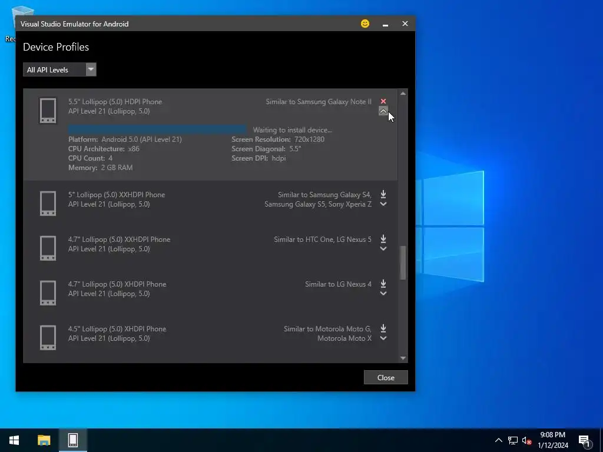Click the device icon of 5.5" Lollipop HDPI Phone
The image size is (603, 452).
[48, 111]
